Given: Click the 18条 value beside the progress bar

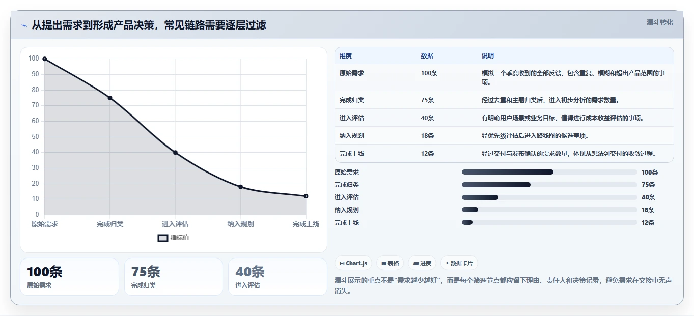Looking at the screenshot, I should [x=648, y=210].
